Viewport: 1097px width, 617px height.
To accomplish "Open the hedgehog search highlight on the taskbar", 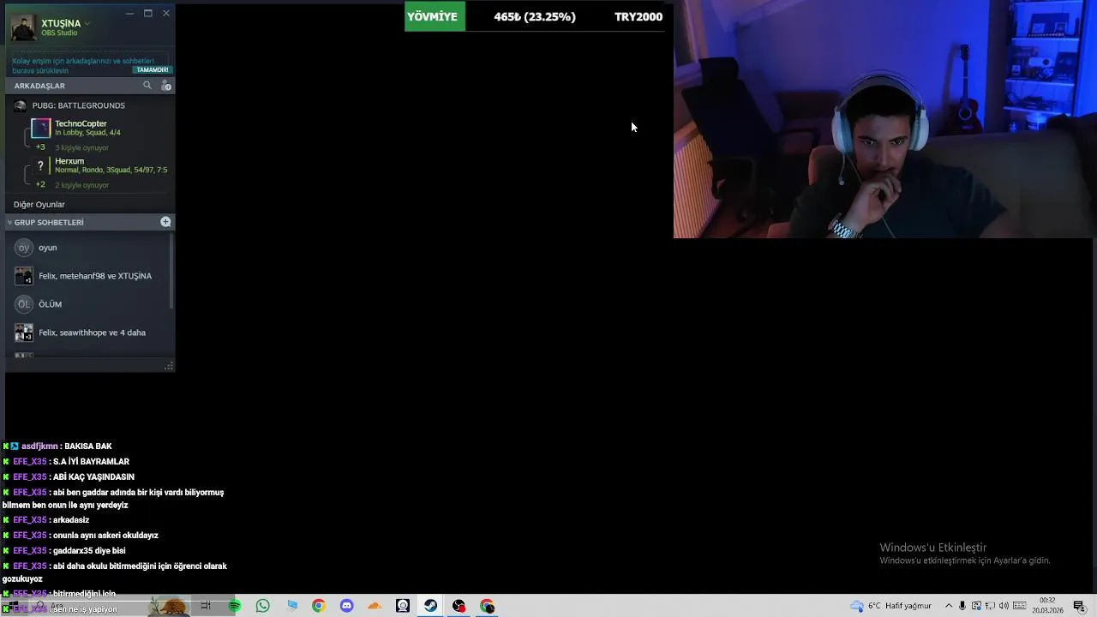I will pos(171,606).
